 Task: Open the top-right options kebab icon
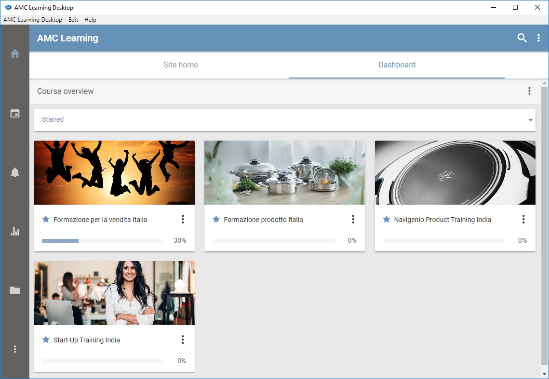click(x=539, y=37)
